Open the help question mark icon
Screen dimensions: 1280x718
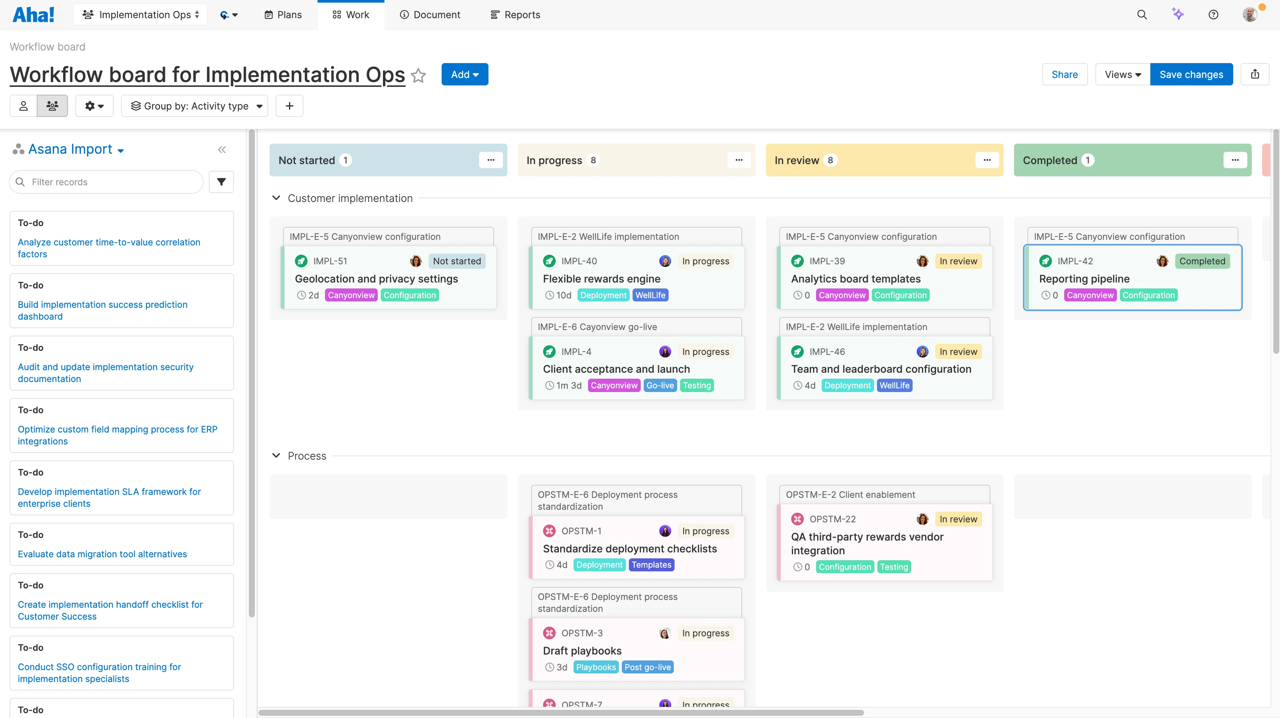[1214, 14]
